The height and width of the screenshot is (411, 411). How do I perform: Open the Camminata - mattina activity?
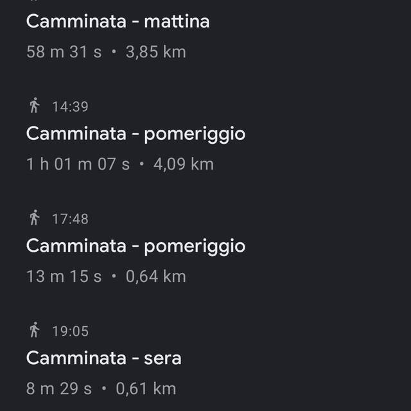(x=118, y=21)
